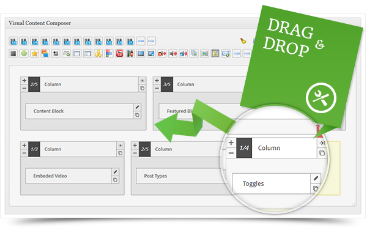
Task: Insert the film strip video element
Action: click(x=130, y=54)
